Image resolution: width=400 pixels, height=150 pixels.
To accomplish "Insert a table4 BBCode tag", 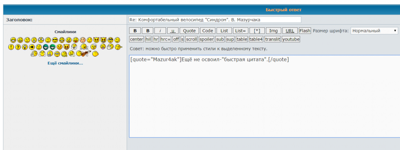I will [256, 39].
